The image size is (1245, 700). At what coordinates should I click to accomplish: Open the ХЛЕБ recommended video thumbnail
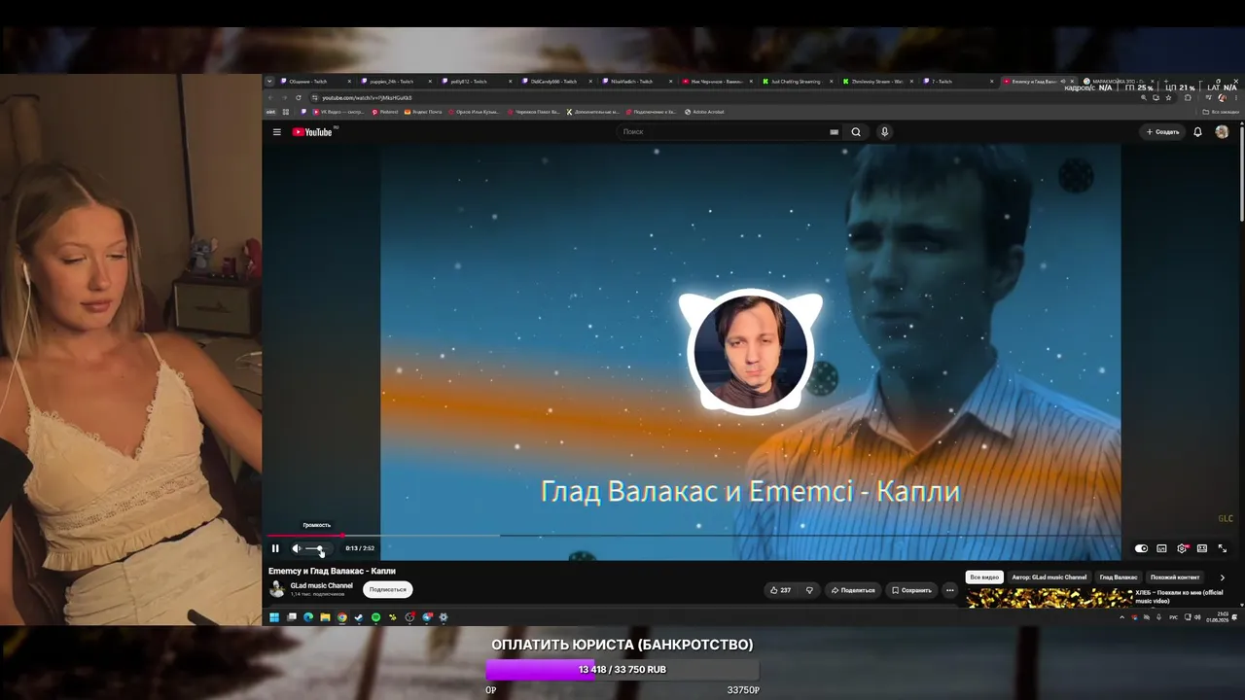click(x=1049, y=598)
